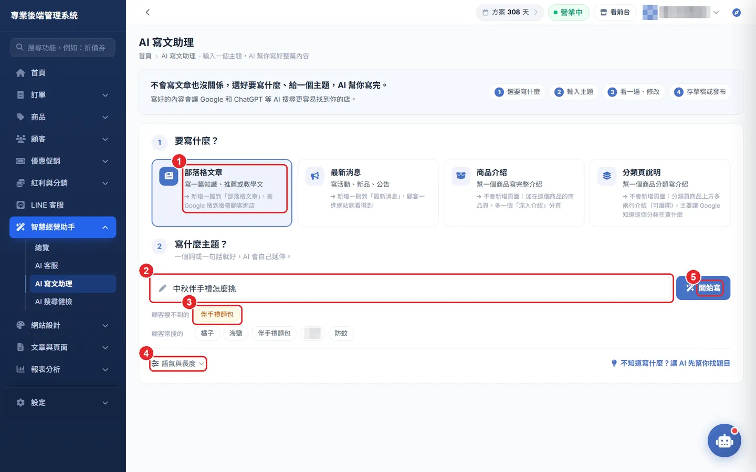Click the 優惠促銷 coupon icon in sidebar
The width and height of the screenshot is (756, 472).
click(x=20, y=161)
